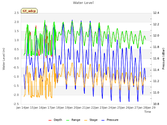Click the 12.2 pressure axis value
Screen dimensions: 167x125
tap(156, 24)
